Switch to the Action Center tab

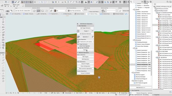pos(80,14)
